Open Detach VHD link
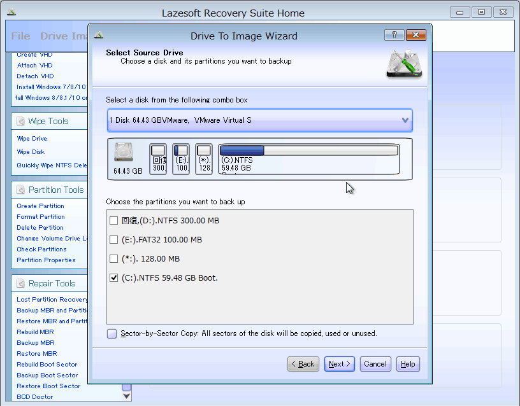 coord(35,76)
